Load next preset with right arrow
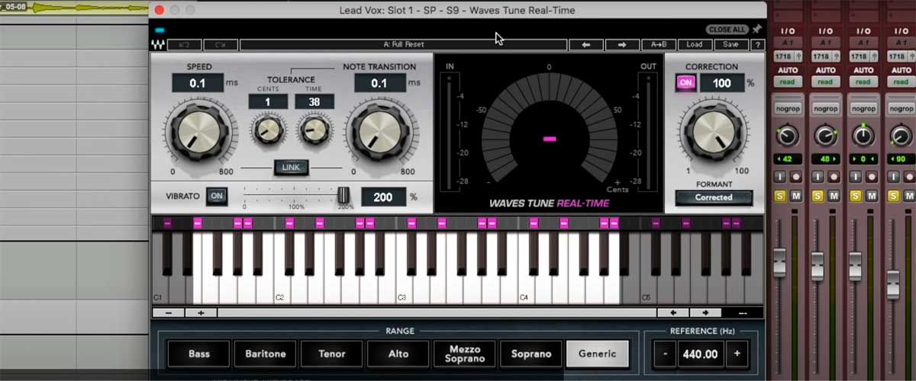Image resolution: width=916 pixels, height=381 pixels. tap(622, 45)
